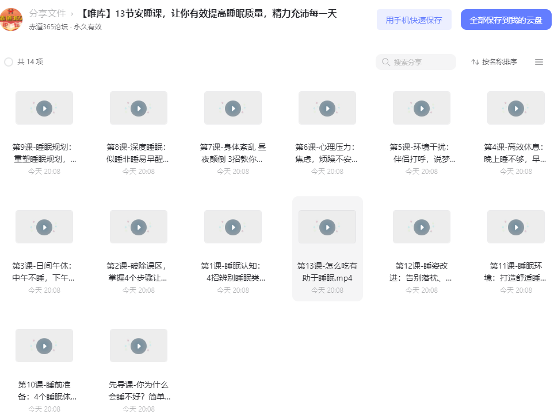Screen dimensions: 554x415
Task: Select file name 第11课-睡眠环境：打造舒适睡
Action: click(x=515, y=272)
